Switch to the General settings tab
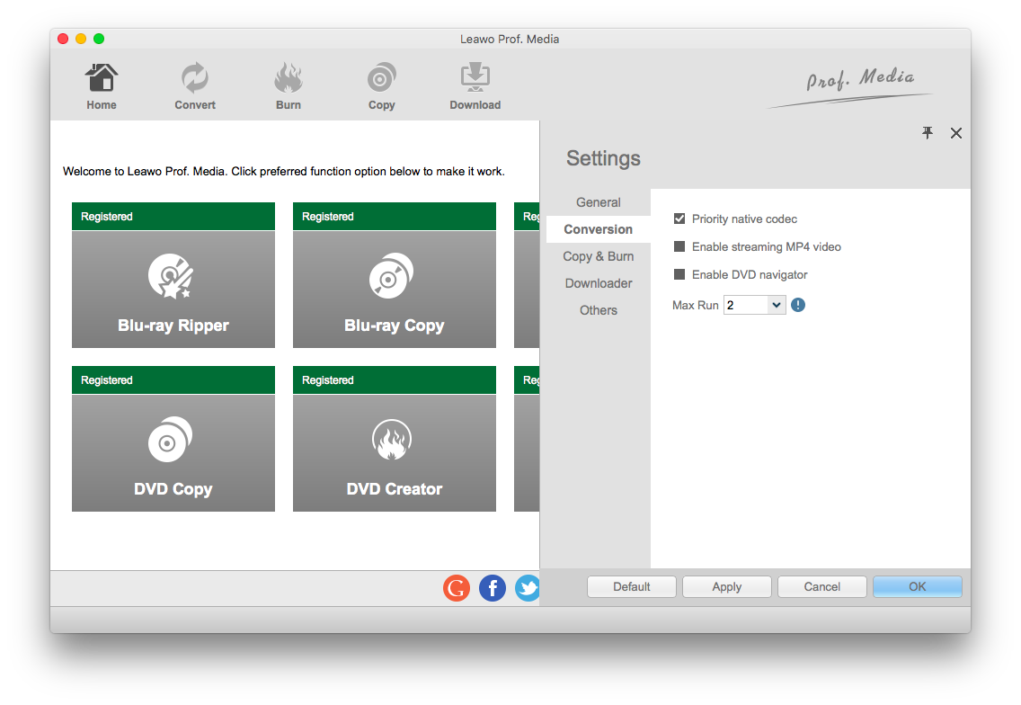The width and height of the screenshot is (1021, 705). [x=599, y=202]
